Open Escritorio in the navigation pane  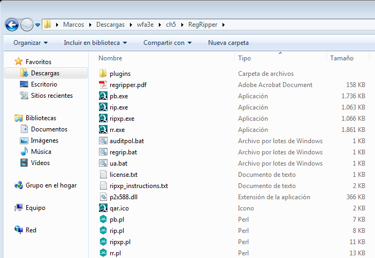pos(44,84)
